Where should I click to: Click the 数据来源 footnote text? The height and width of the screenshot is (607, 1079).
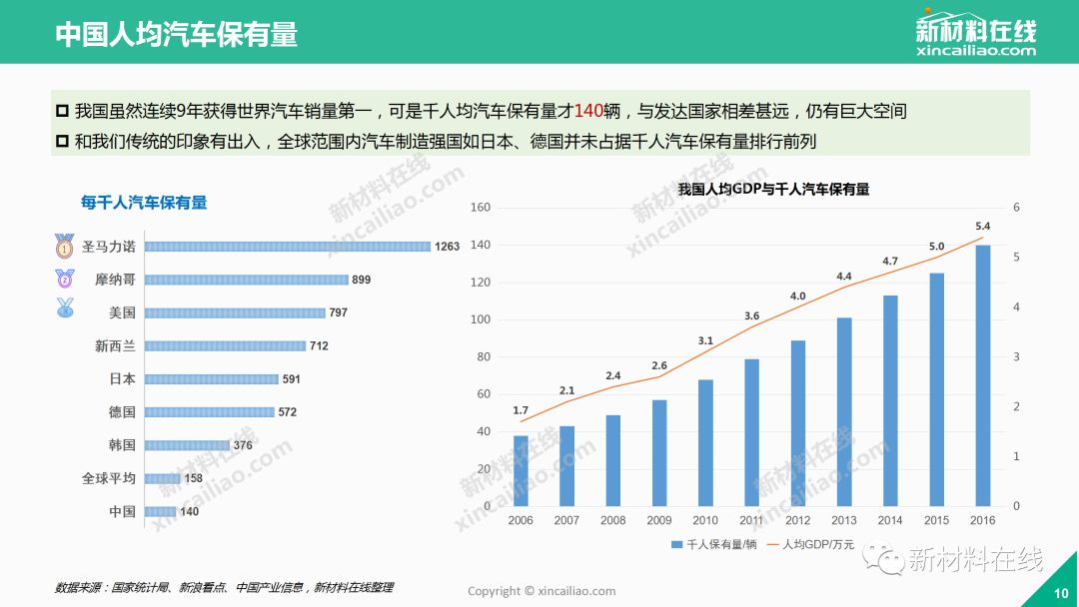[224, 588]
